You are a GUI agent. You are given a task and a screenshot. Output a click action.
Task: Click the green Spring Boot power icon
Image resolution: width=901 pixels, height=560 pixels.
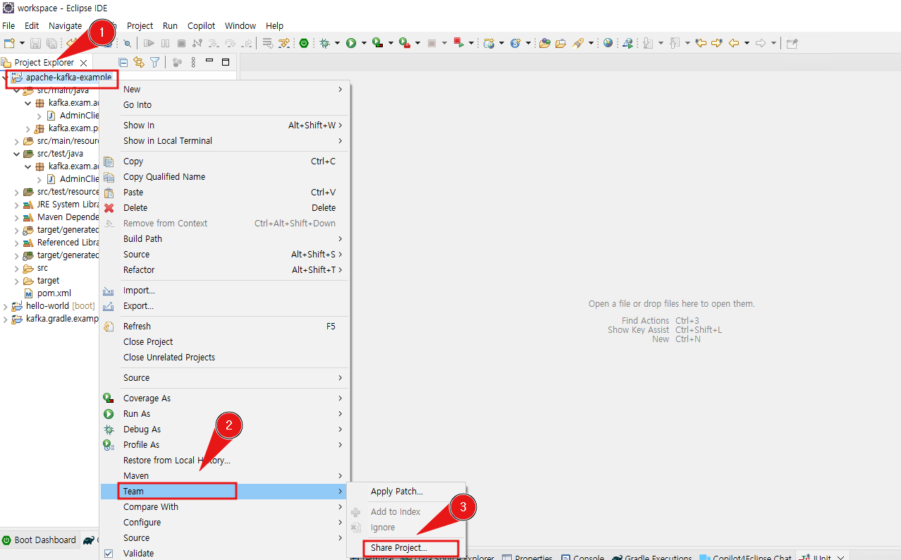(x=303, y=43)
